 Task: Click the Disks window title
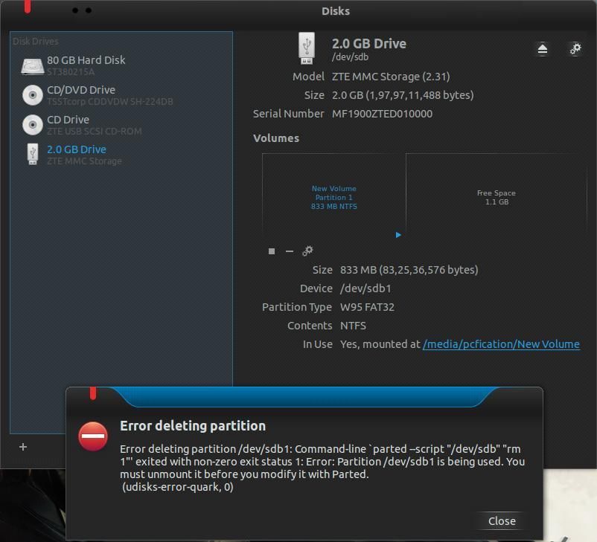coord(335,10)
